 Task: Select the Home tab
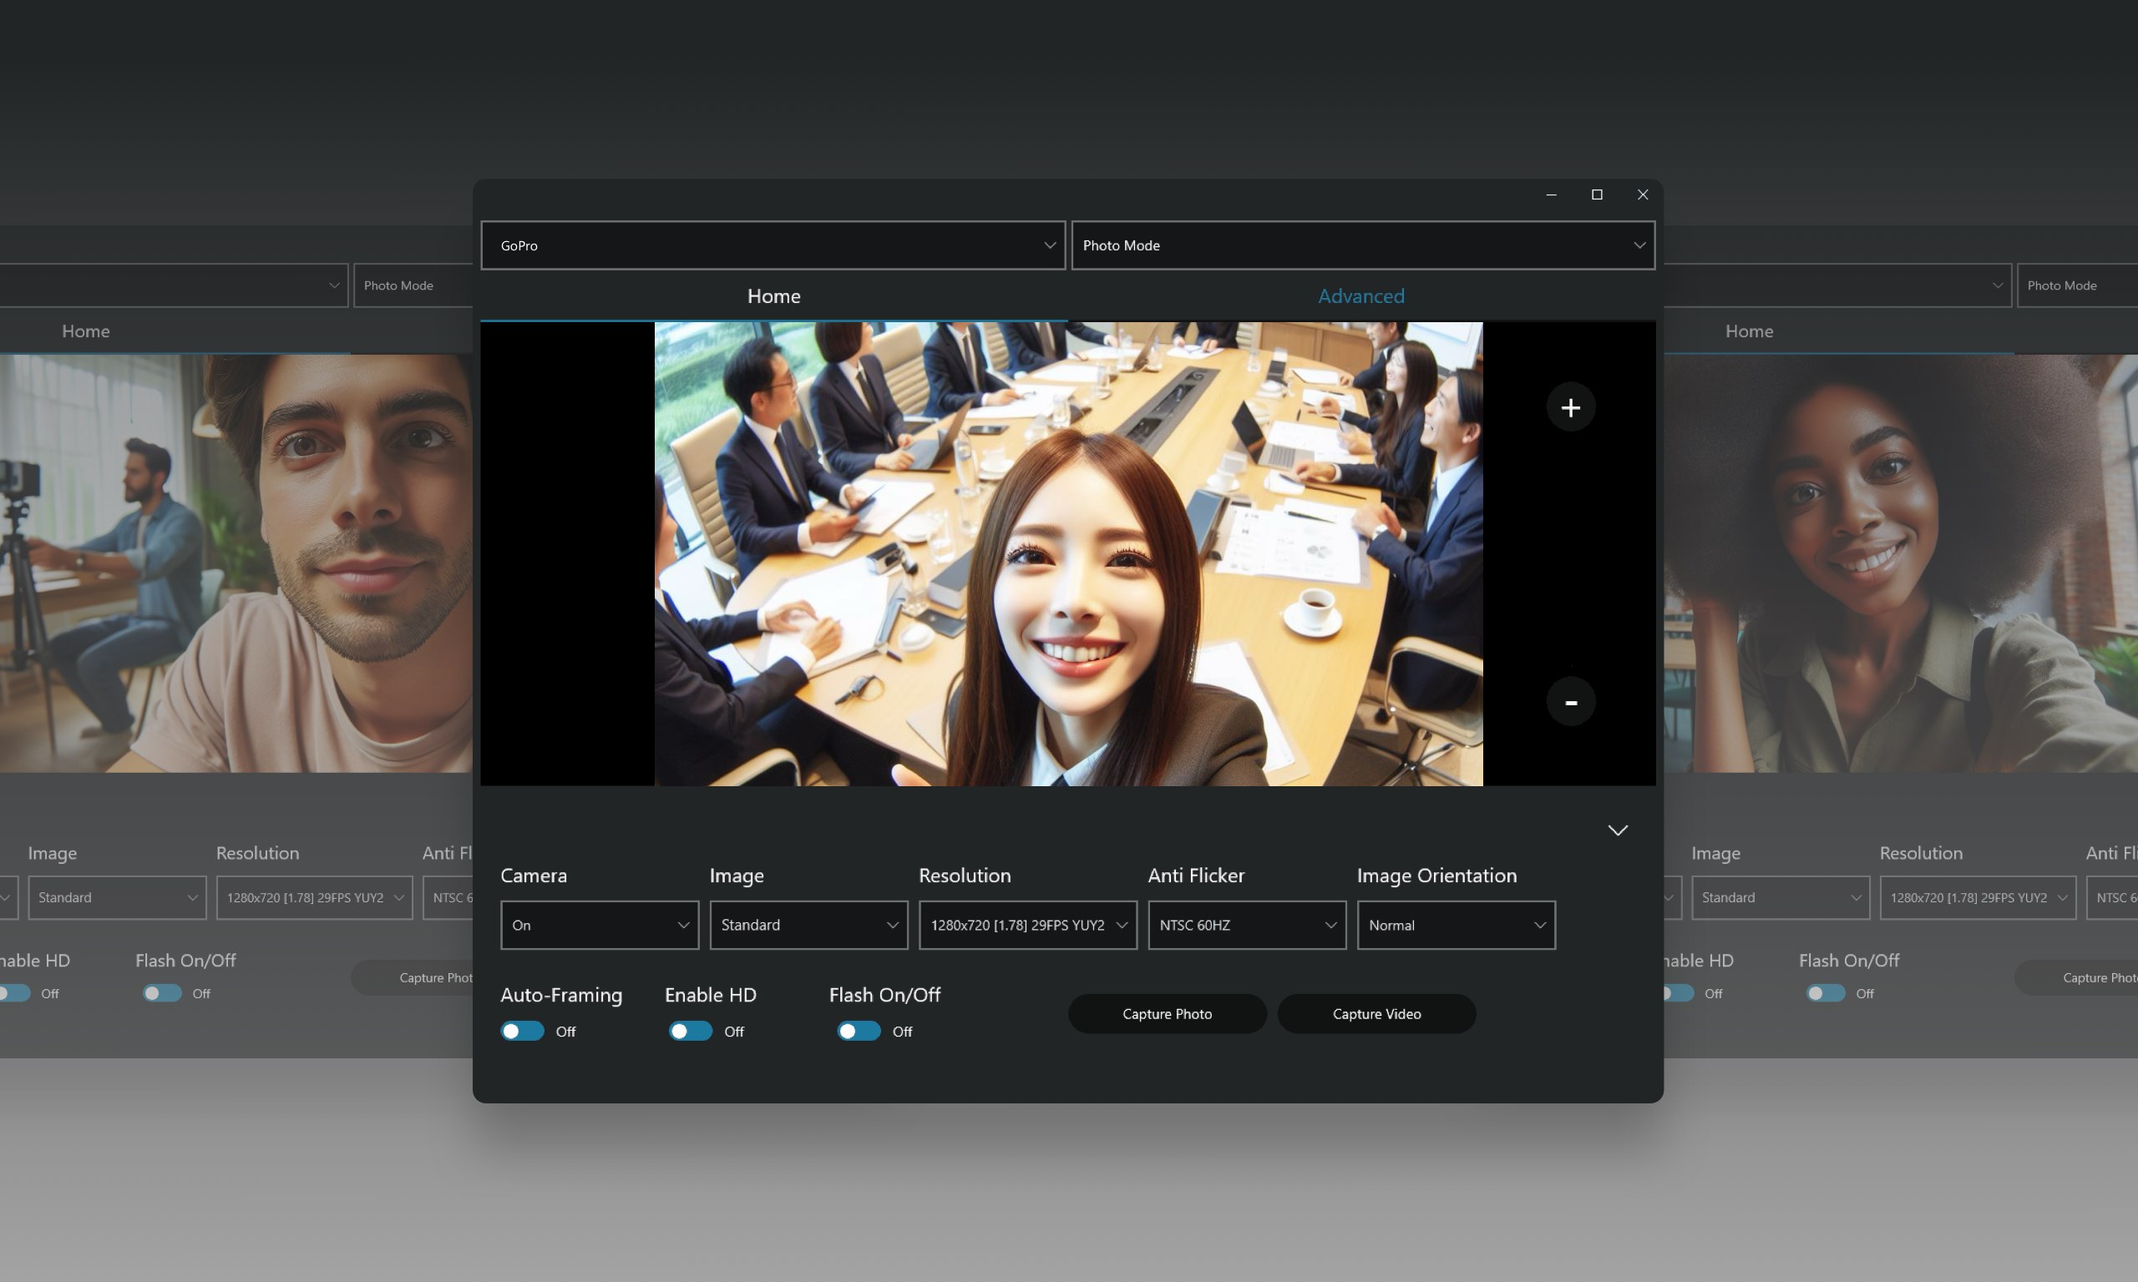click(x=773, y=295)
